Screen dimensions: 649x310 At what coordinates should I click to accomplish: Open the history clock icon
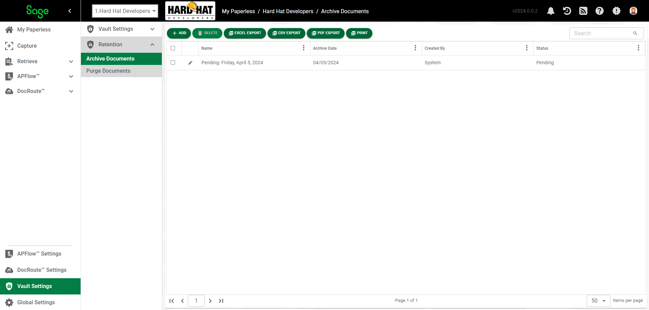[x=567, y=11]
